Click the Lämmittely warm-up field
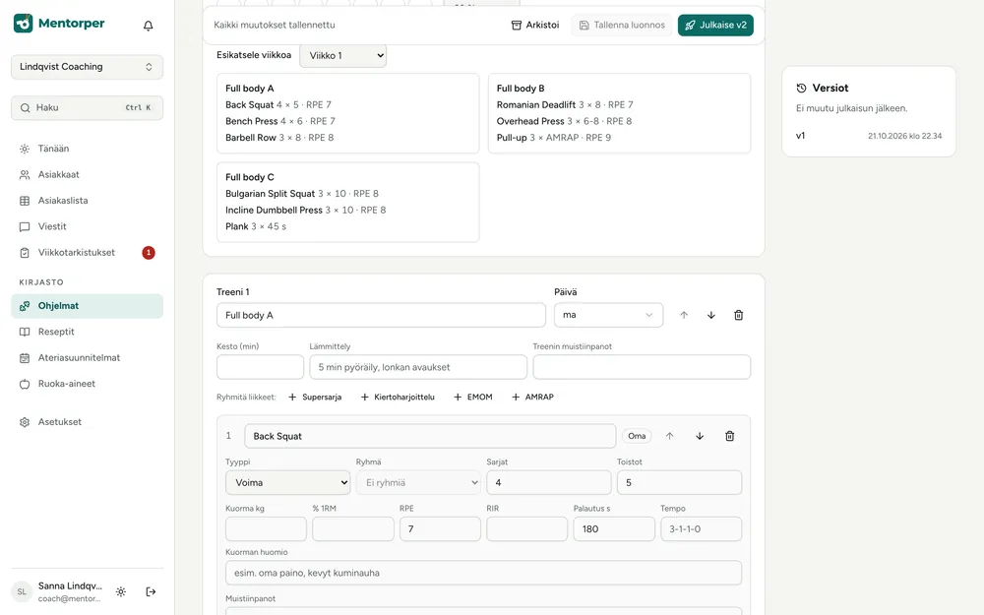This screenshot has width=984, height=615. coord(418,367)
